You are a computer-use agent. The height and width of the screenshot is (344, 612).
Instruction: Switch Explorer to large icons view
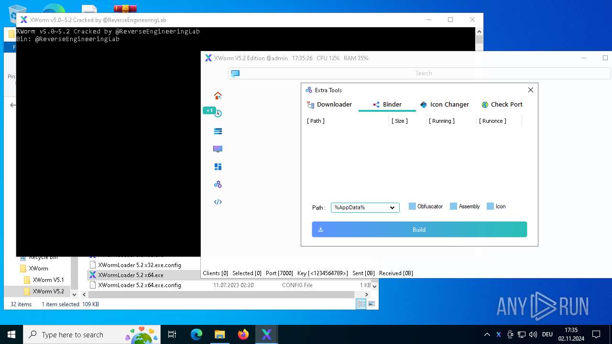372,304
